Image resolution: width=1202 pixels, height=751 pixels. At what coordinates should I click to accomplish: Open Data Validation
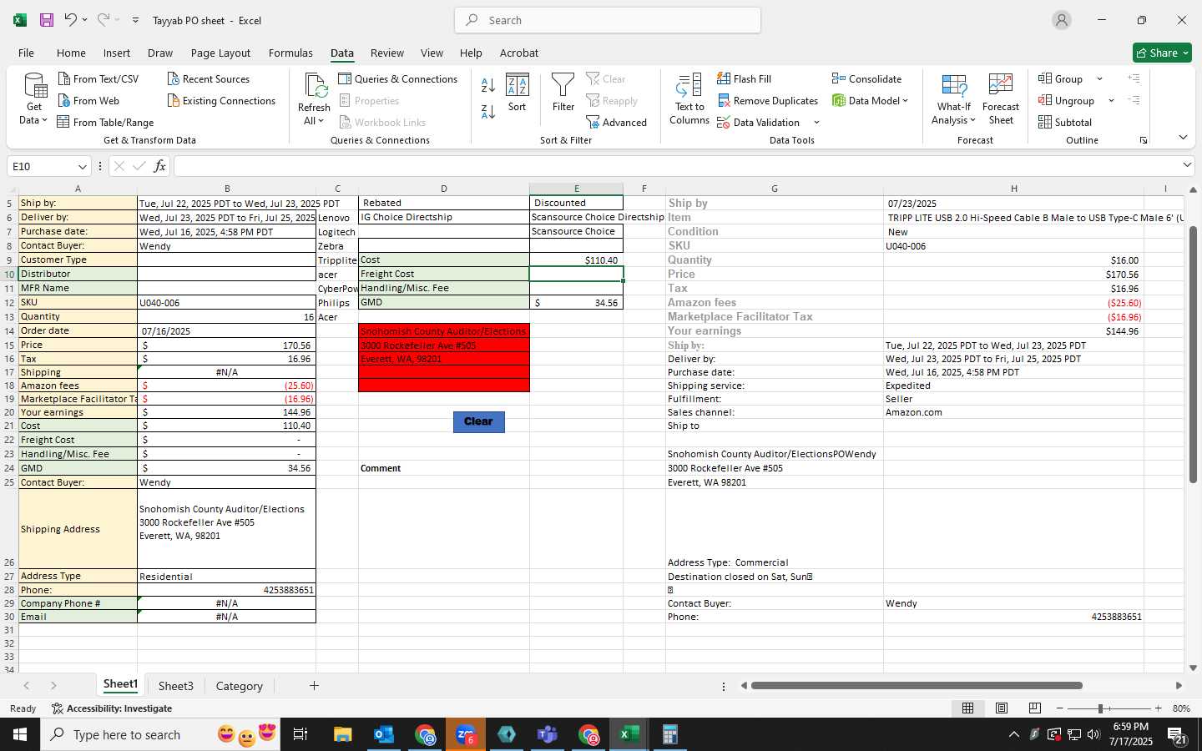[759, 122]
